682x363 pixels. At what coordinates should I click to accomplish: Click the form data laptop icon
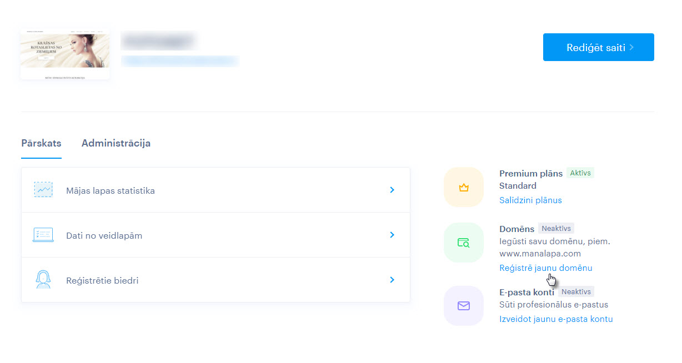pyautogui.click(x=43, y=235)
